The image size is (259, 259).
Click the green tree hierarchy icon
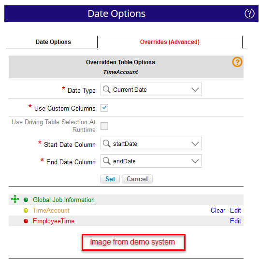pos(15,199)
